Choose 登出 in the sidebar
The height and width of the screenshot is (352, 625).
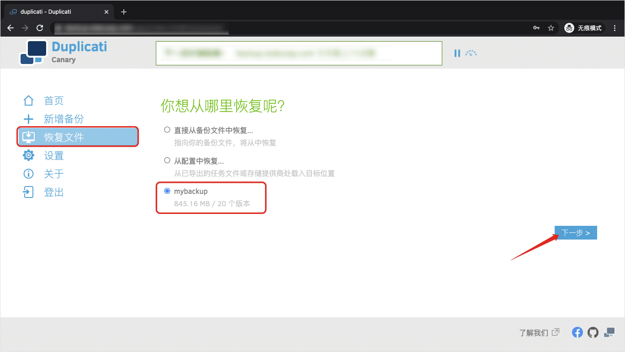tap(54, 192)
